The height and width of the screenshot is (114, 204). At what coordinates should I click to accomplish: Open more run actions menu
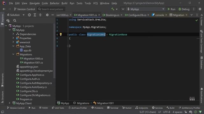click(x=194, y=9)
